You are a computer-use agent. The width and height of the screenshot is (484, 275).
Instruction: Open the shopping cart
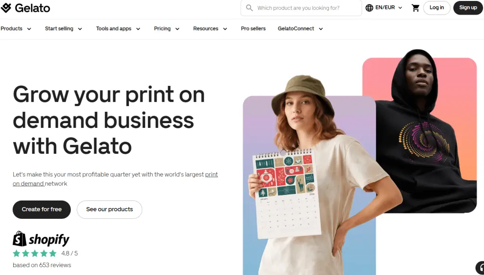click(x=415, y=8)
